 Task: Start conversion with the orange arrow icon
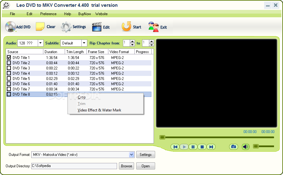pyautogui.click(x=126, y=27)
